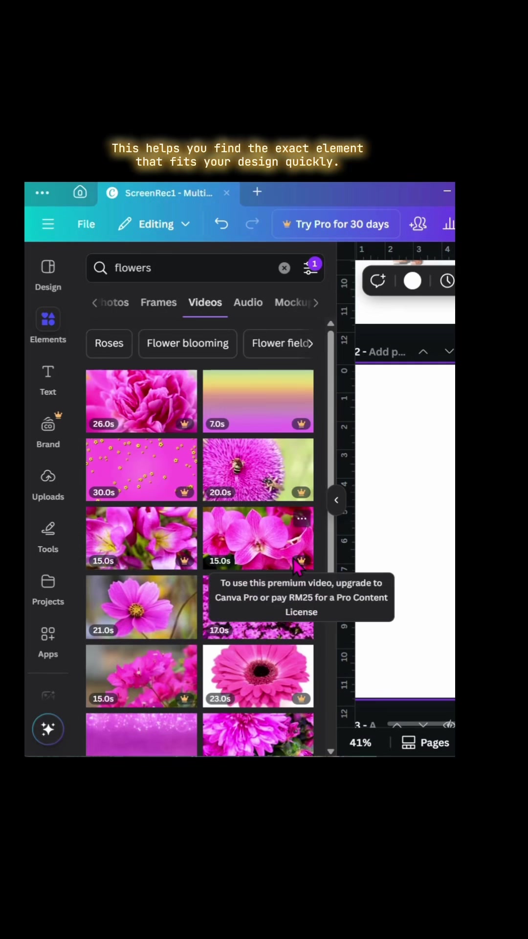
Task: Click scrollbar down arrow in elements panel
Action: pyautogui.click(x=331, y=751)
